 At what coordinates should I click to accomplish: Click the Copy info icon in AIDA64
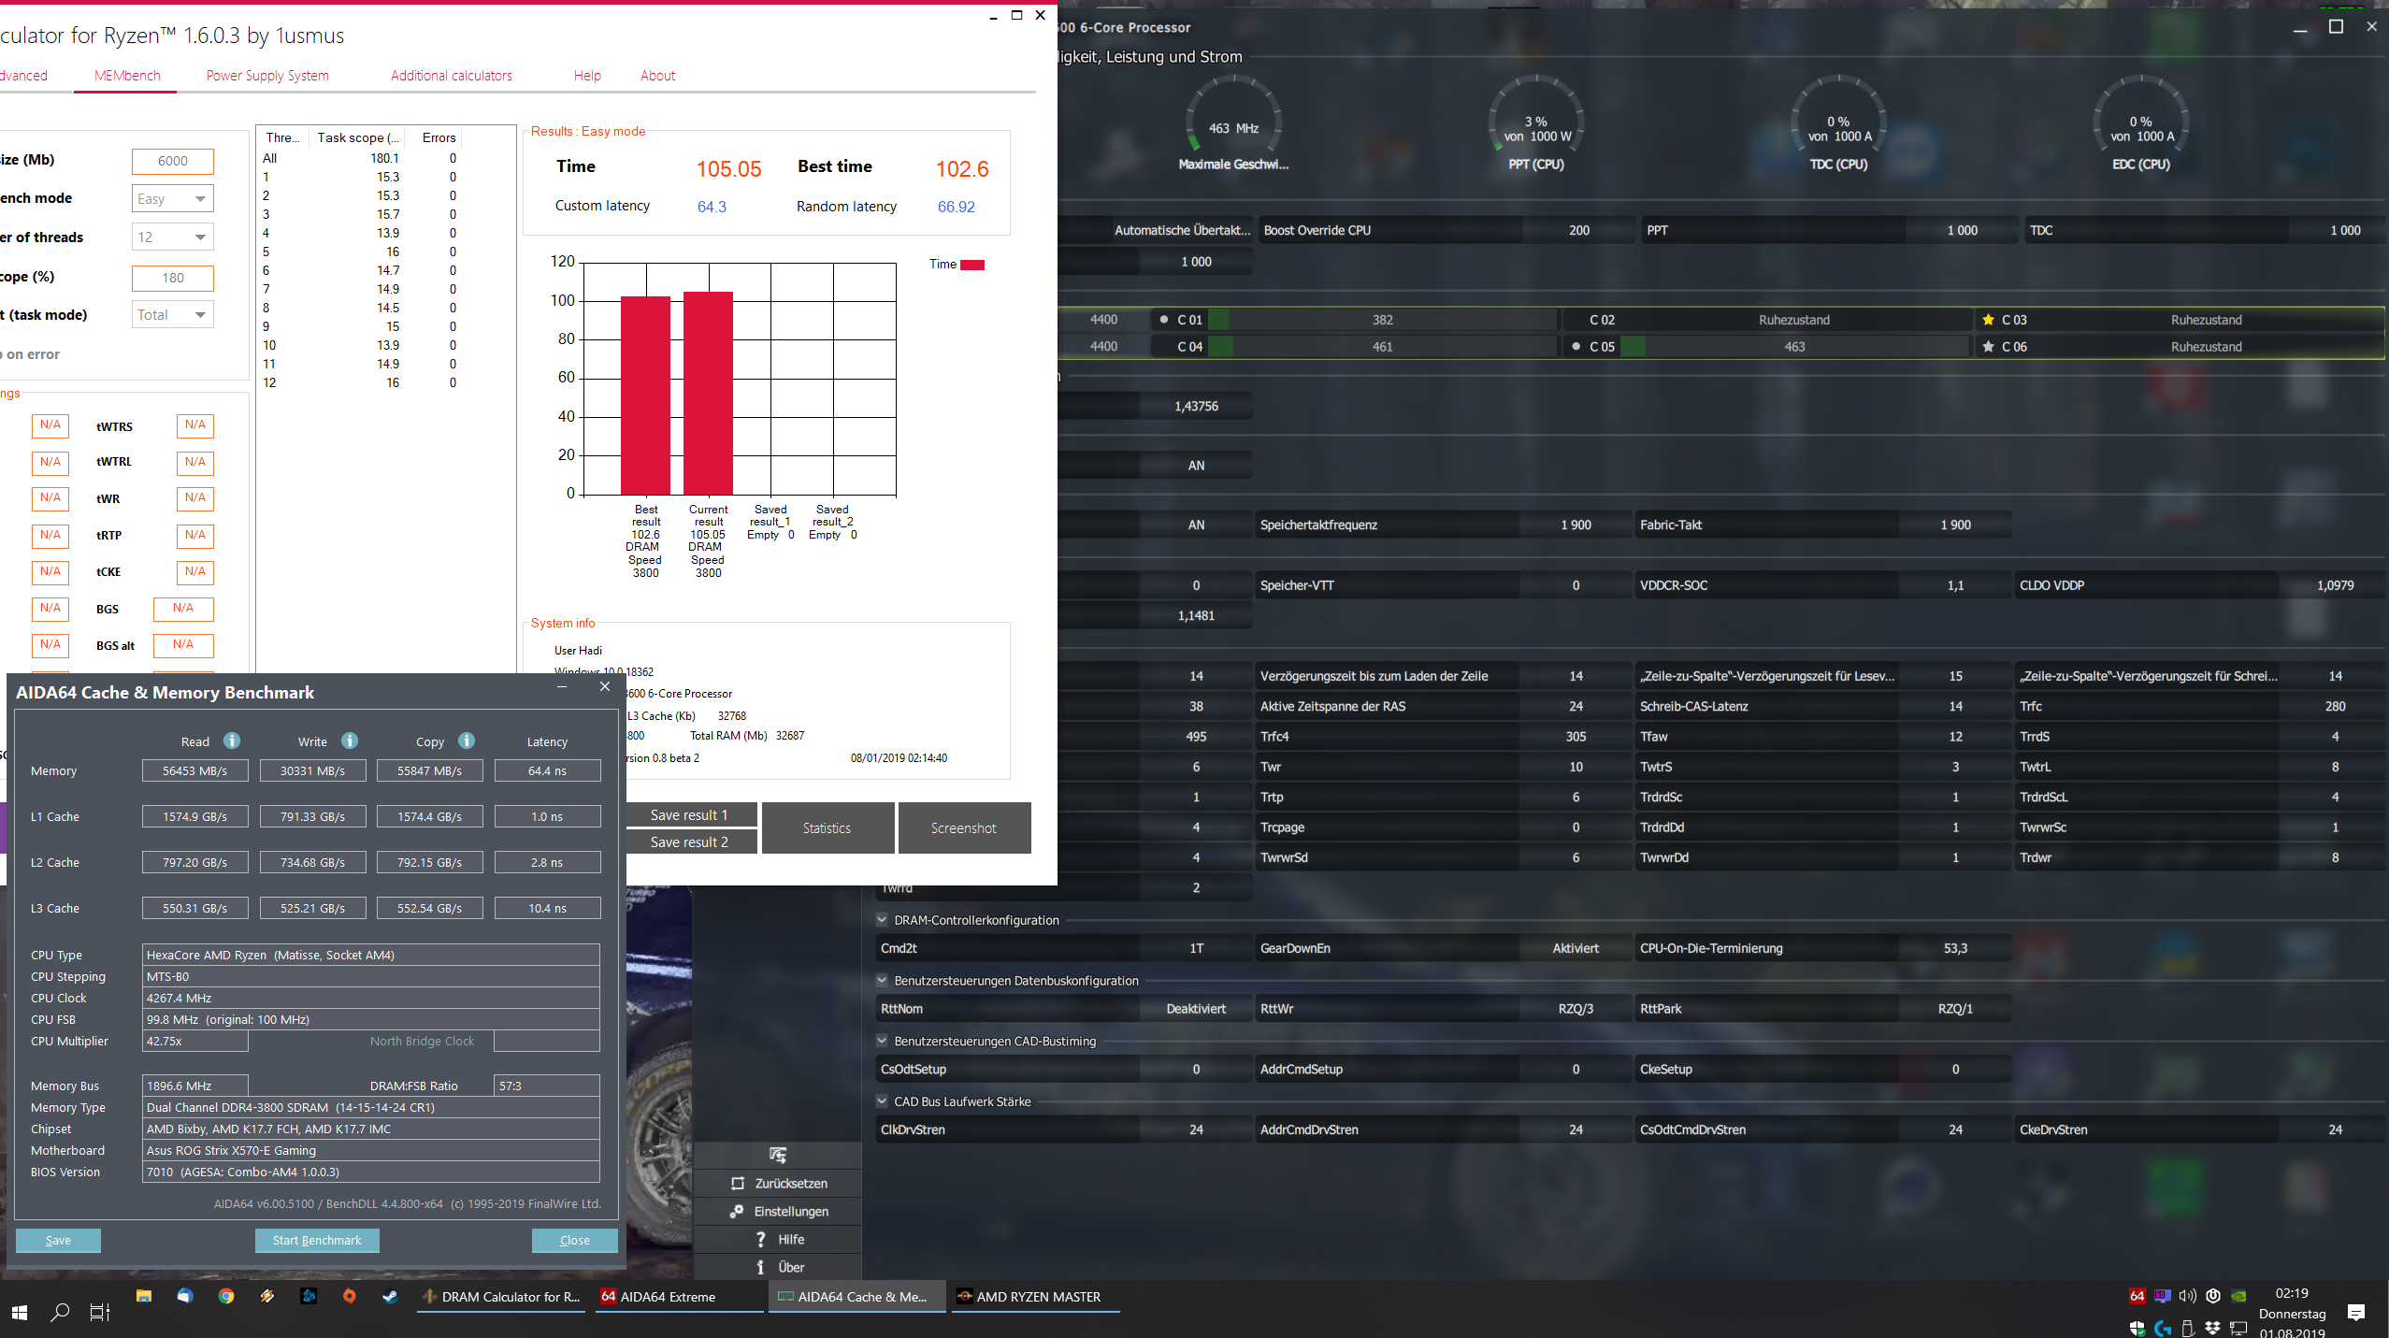(467, 741)
